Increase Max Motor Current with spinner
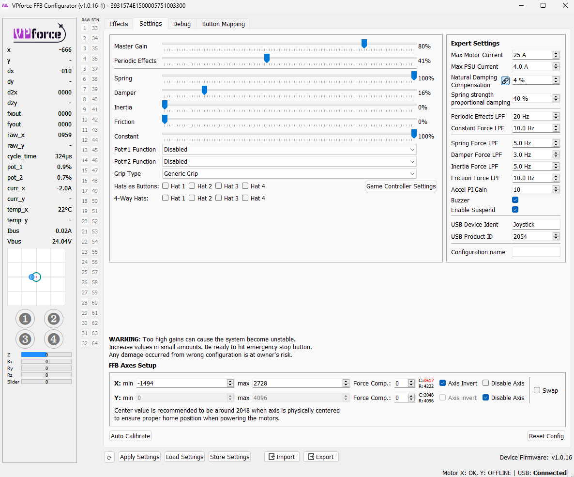 (556, 53)
